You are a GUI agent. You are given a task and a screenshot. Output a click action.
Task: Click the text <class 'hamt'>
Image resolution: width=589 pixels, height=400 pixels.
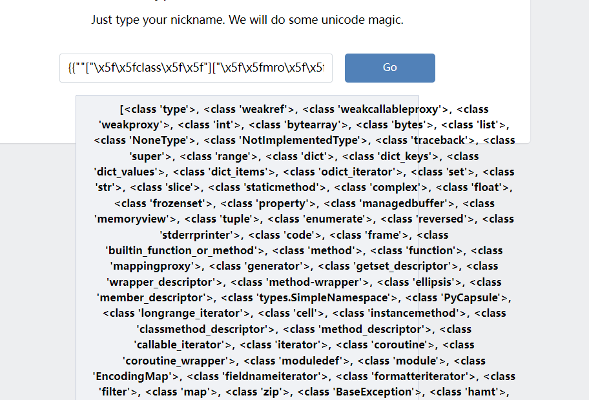pyautogui.click(x=468, y=392)
